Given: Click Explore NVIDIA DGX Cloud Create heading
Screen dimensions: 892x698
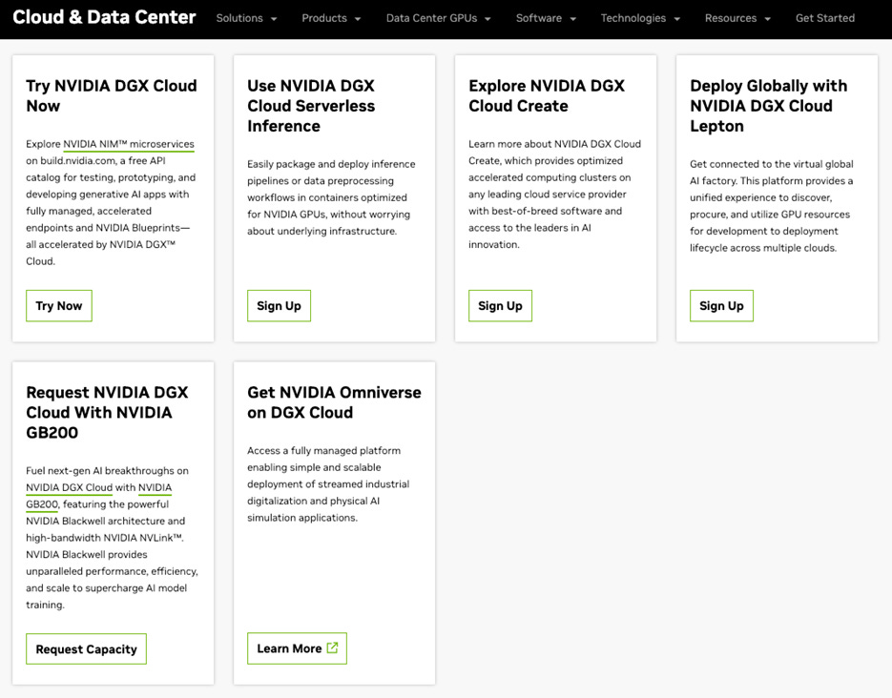Looking at the screenshot, I should coord(547,95).
